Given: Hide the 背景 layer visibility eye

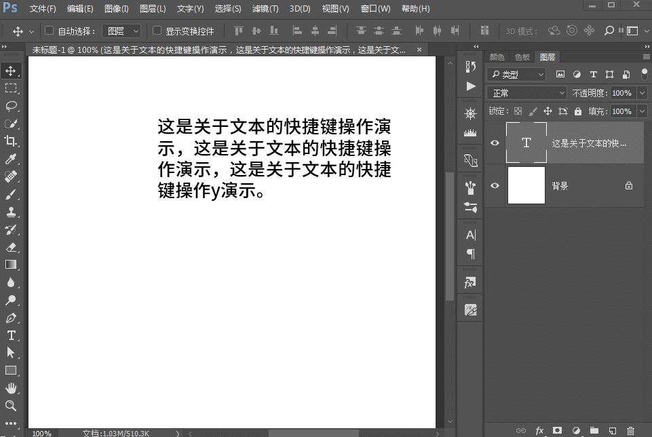Looking at the screenshot, I should pyautogui.click(x=495, y=185).
